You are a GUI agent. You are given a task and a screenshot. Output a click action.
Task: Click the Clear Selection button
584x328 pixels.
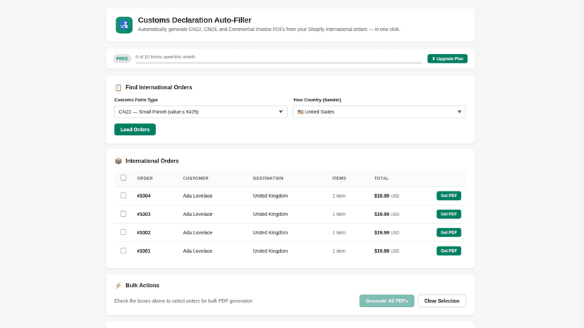coord(442,301)
